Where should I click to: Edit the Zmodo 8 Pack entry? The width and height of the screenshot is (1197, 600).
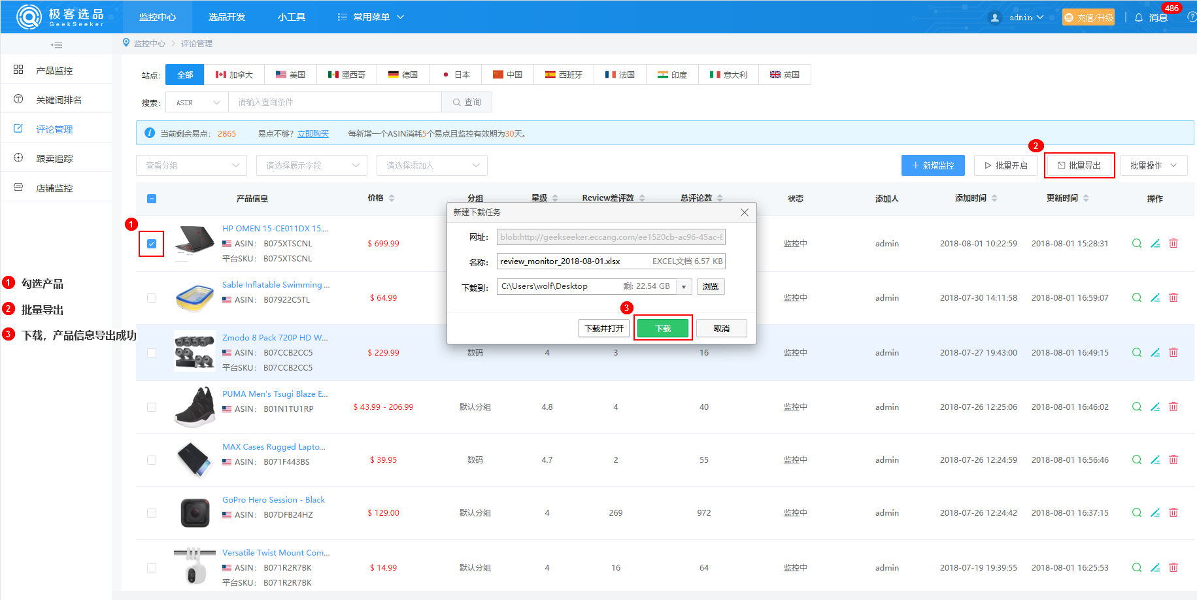coord(1155,352)
